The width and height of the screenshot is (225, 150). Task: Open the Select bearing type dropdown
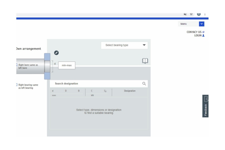click(124, 45)
